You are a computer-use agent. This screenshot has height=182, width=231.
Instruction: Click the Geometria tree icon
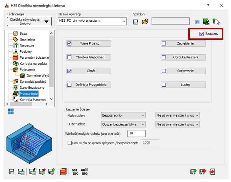coord(15,39)
